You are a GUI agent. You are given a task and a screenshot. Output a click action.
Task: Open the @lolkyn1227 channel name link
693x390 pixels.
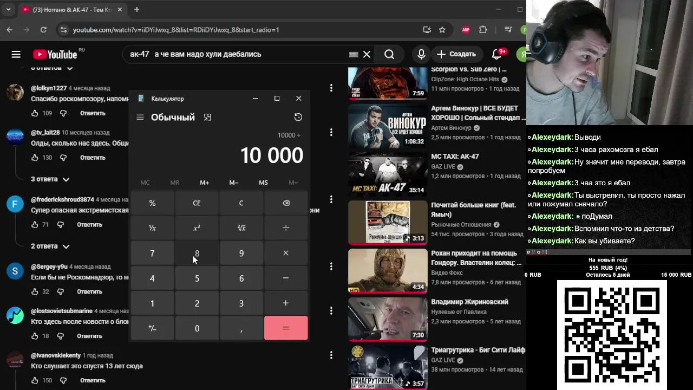pos(49,88)
